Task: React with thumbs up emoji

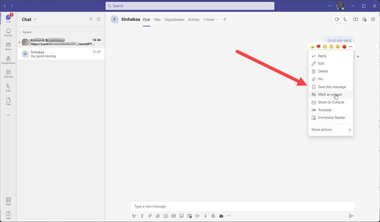Action: tap(312, 47)
